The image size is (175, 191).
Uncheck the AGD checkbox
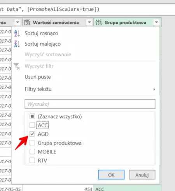32,134
